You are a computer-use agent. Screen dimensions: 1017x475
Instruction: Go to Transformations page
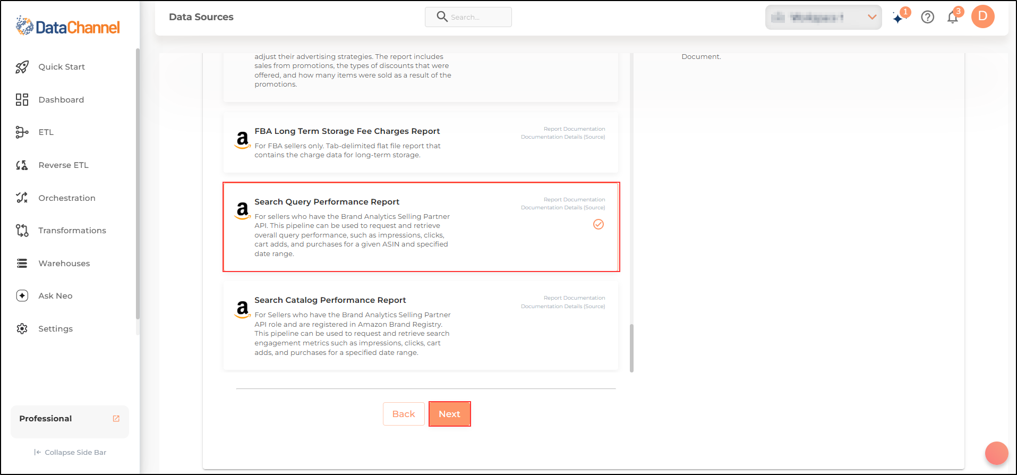pyautogui.click(x=72, y=231)
